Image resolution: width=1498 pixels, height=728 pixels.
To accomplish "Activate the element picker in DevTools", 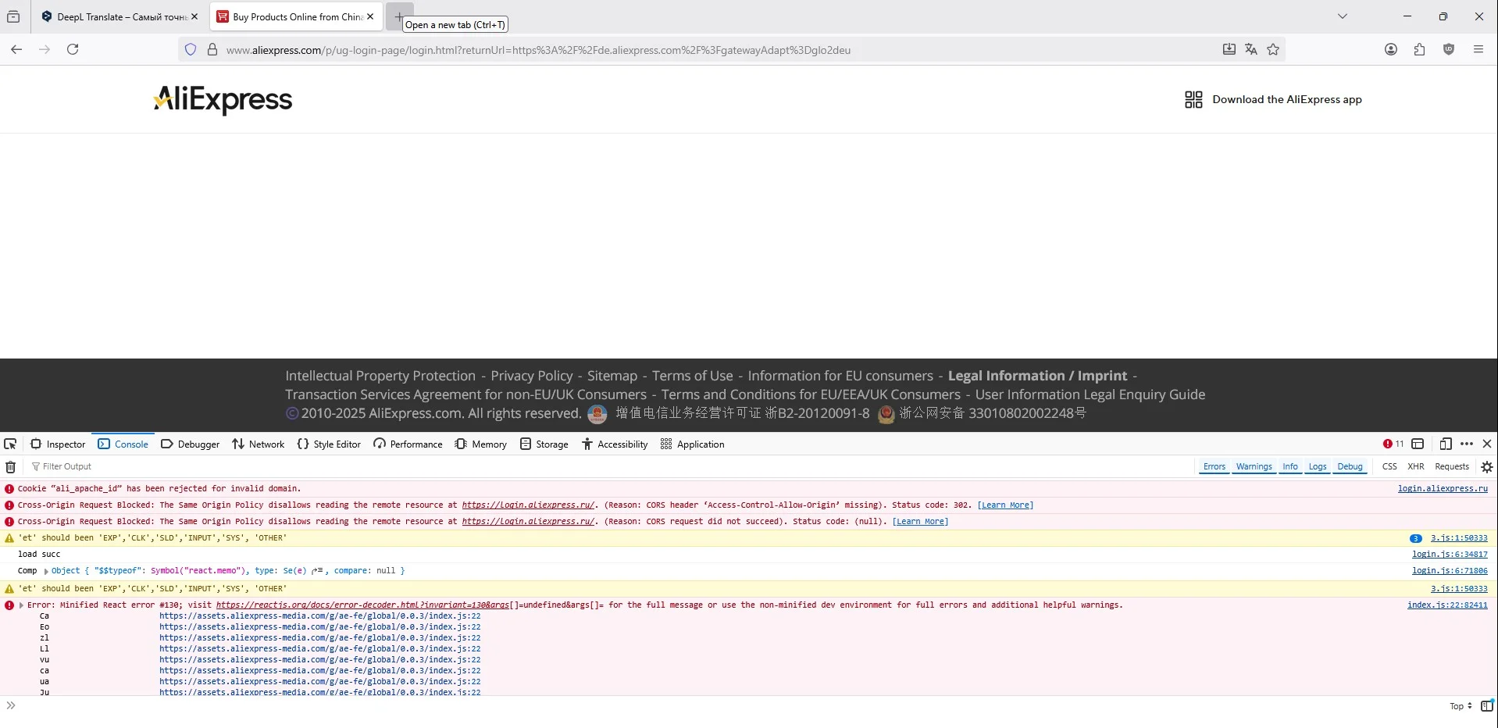I will [10, 444].
